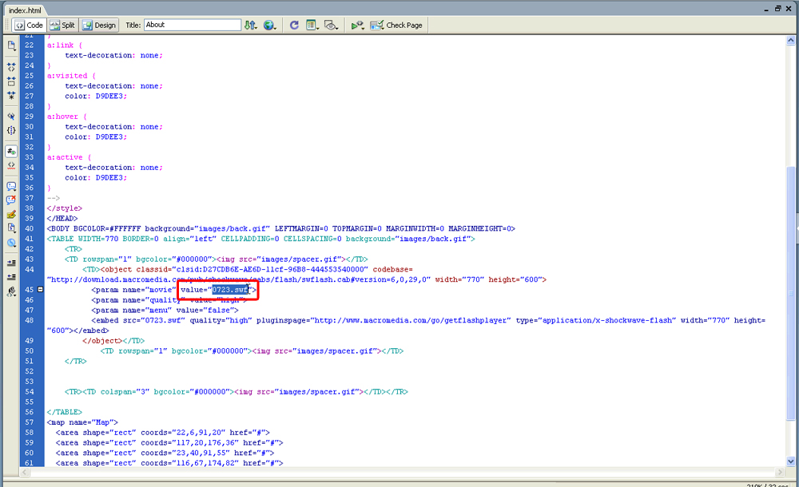Image resolution: width=799 pixels, height=487 pixels.
Task: Refresh the design view with the refresh icon
Action: [x=294, y=25]
